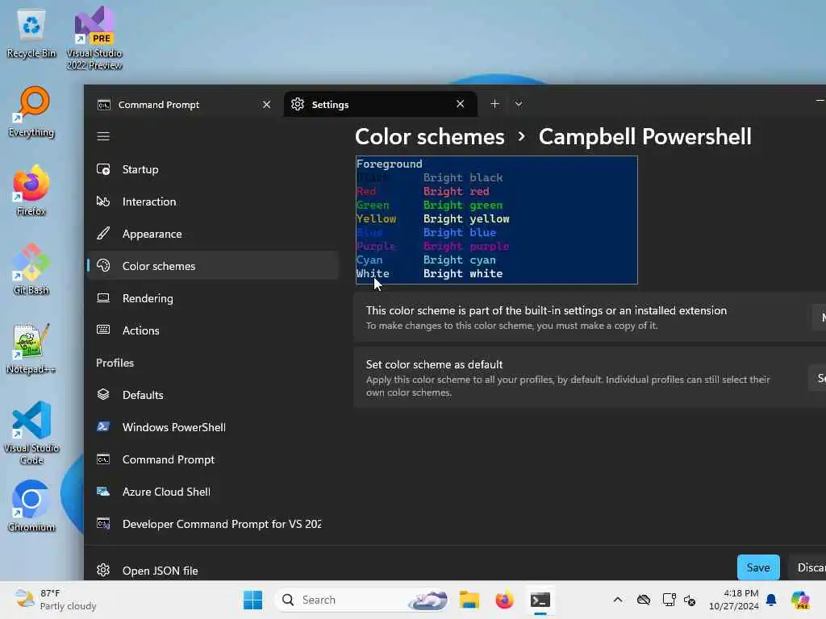Click the Windows PowerShell profile icon
Screen dimensions: 826x619
103,427
